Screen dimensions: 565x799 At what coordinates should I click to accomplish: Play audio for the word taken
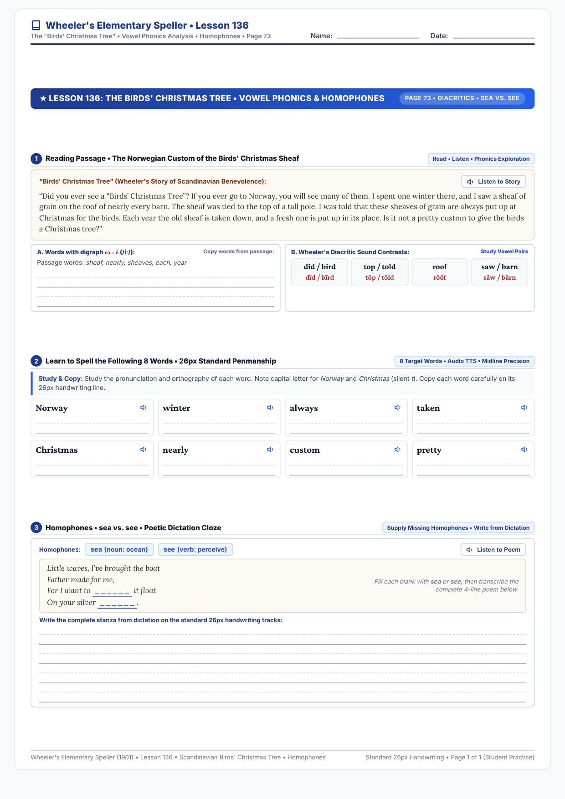[x=524, y=408]
